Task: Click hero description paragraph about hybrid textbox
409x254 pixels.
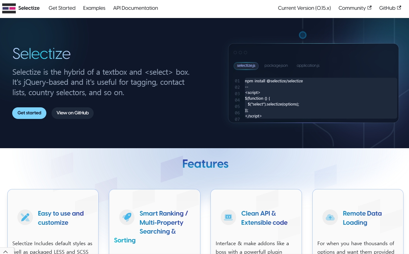Action: click(101, 82)
